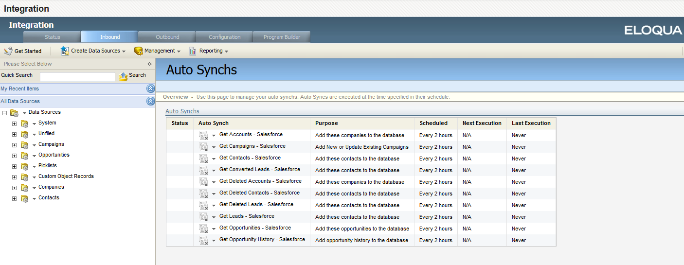
Task: Expand the Campaigns tree node
Action: [14, 145]
